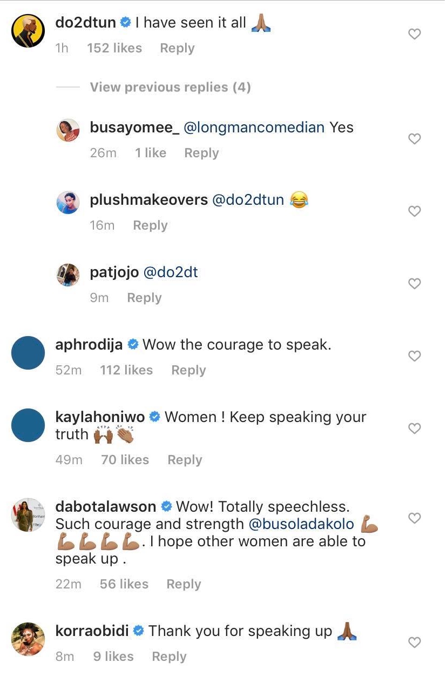Show the 56 likes on dabotalawson's comment
This screenshot has height=683, width=447.
(x=124, y=584)
